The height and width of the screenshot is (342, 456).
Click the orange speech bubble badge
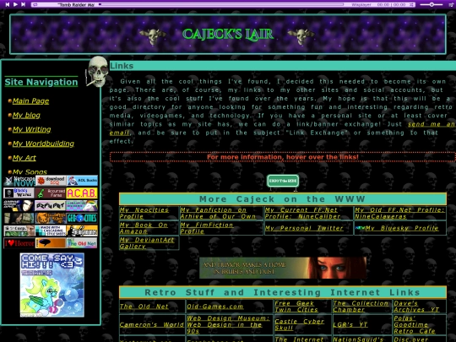[x=51, y=243]
